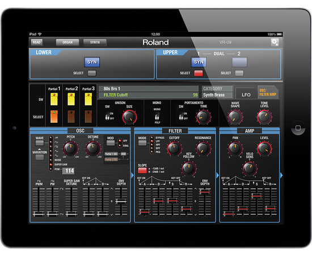The width and height of the screenshot is (312, 256).
Task: Toggle the LOWER SELECT button
Action: [x=92, y=73]
